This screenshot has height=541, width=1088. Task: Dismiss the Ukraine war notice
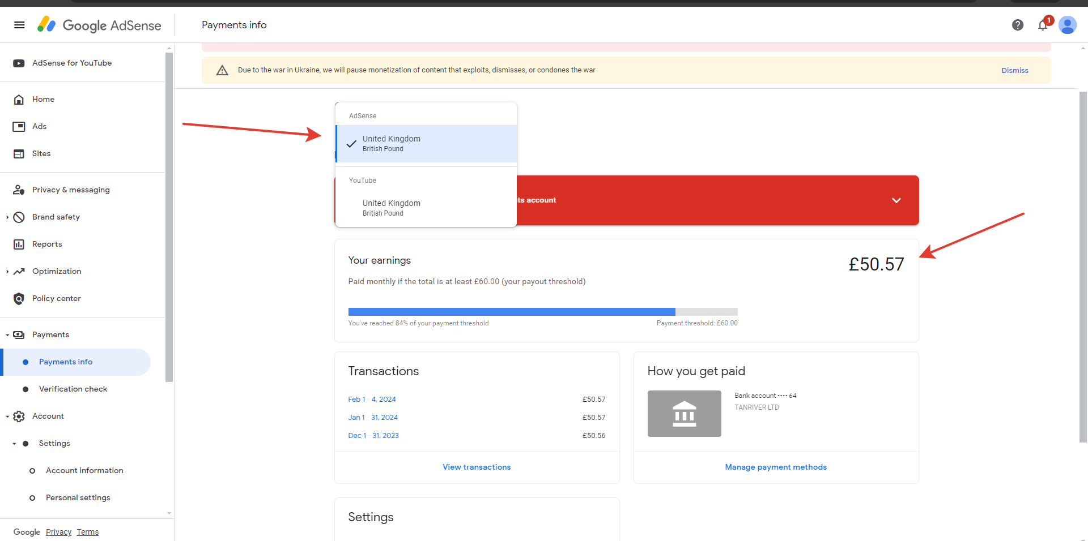[1015, 71]
